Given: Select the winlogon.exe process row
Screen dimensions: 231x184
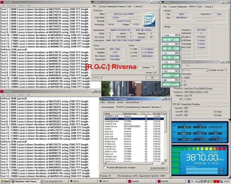Looking at the screenshot, I should click(134, 157).
